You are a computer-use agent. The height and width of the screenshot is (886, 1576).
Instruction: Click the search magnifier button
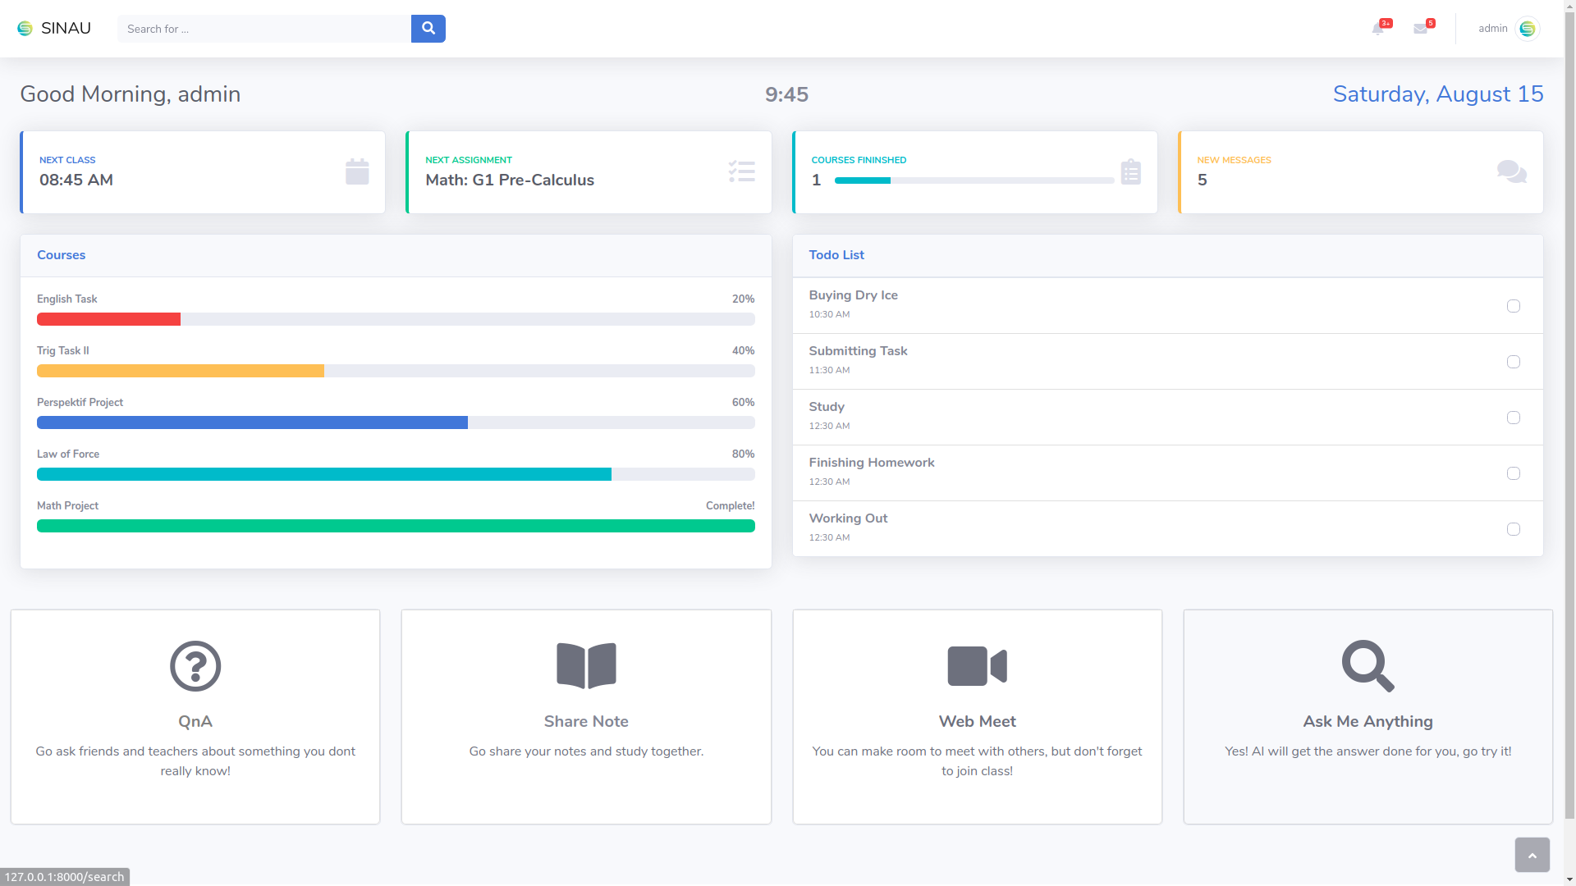click(428, 29)
